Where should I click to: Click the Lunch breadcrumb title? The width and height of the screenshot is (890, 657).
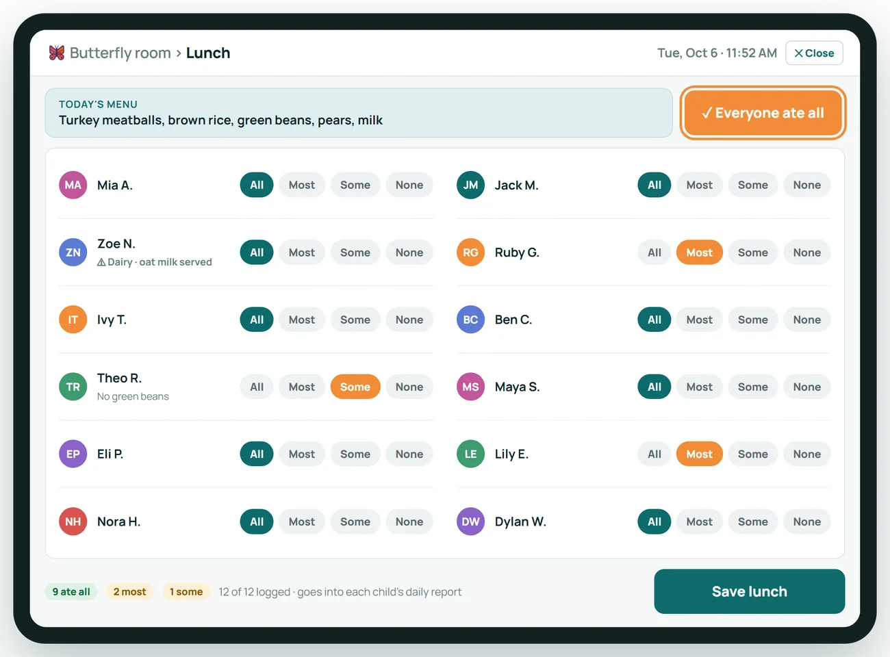point(208,53)
